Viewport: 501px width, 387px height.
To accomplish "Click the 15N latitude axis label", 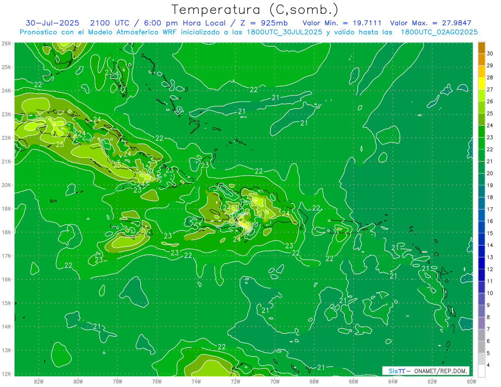I will pos(6,303).
